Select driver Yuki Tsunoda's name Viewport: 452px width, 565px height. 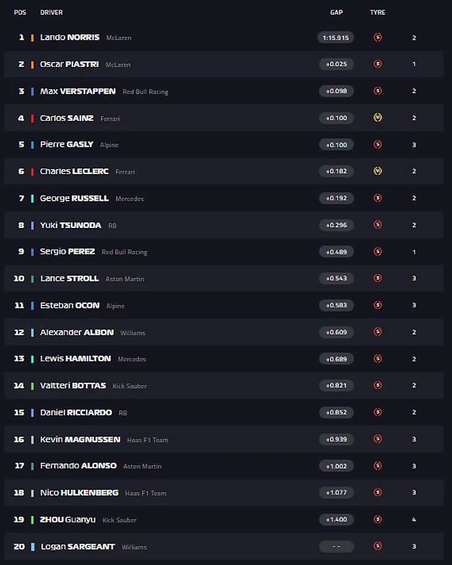click(71, 226)
